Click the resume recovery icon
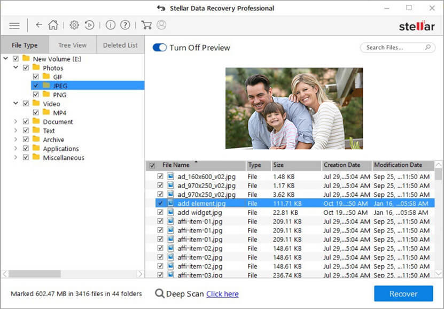Screen dimensions: 444x309 [90, 25]
